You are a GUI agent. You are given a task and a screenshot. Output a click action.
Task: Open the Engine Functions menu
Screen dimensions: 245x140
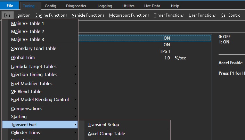51,15
